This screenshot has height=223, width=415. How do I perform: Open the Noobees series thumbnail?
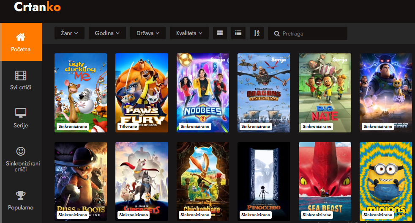[x=202, y=92]
